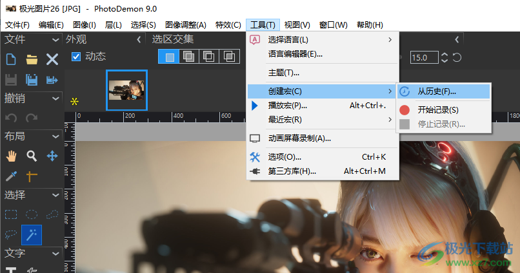Open the 视图(V) menu
Viewport: 520px width, 273px height.
pos(297,25)
